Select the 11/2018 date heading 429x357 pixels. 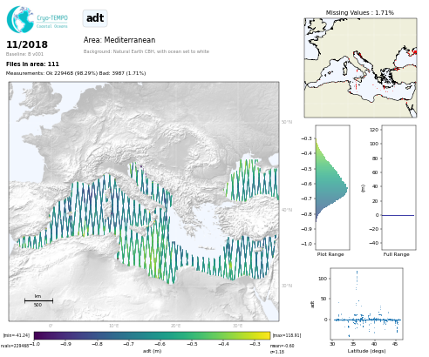coord(27,44)
